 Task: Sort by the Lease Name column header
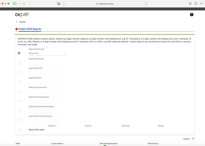(x=57, y=144)
